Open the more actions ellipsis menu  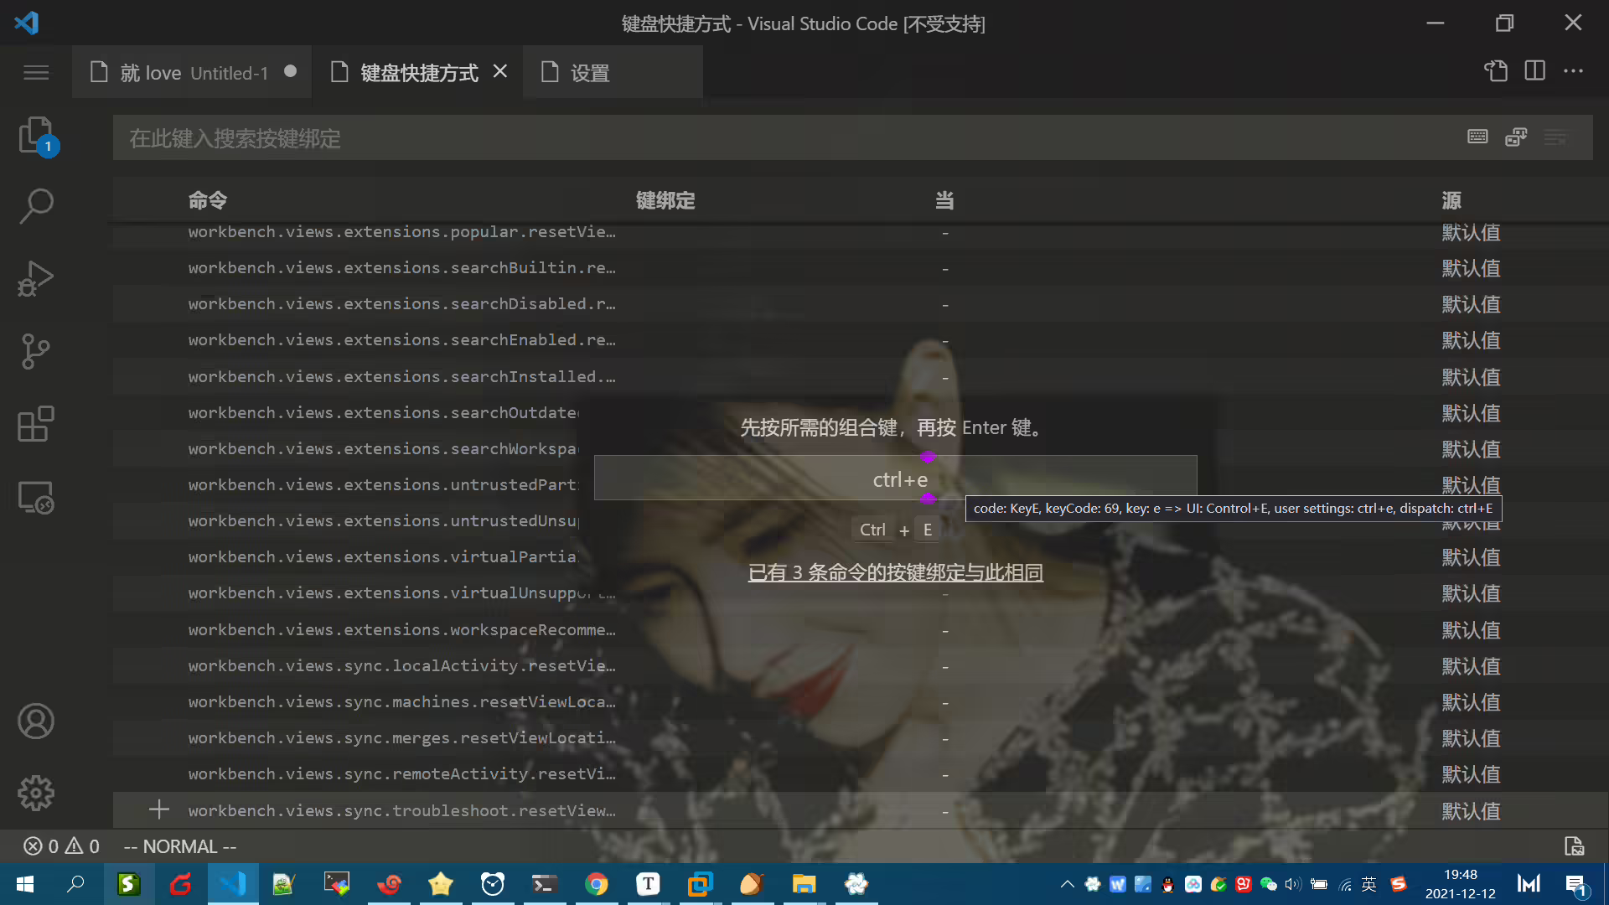pos(1573,71)
